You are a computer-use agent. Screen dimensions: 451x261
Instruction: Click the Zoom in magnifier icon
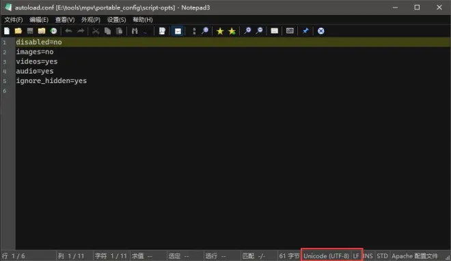coord(247,31)
